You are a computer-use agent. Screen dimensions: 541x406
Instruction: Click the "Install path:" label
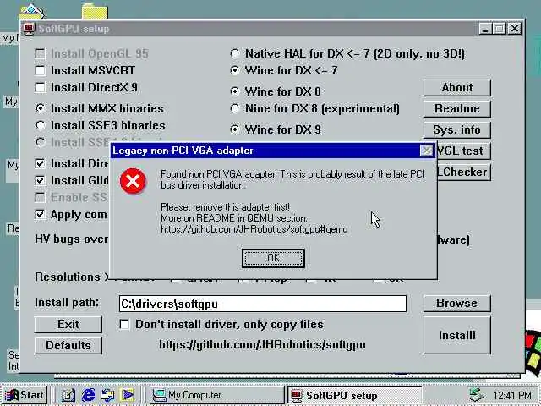tap(67, 303)
